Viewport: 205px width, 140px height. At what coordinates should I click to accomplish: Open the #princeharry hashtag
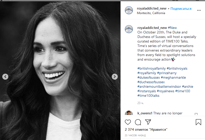click(x=167, y=73)
